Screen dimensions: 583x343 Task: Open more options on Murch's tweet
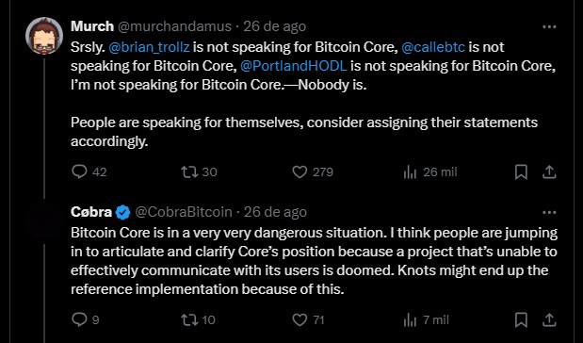[549, 26]
